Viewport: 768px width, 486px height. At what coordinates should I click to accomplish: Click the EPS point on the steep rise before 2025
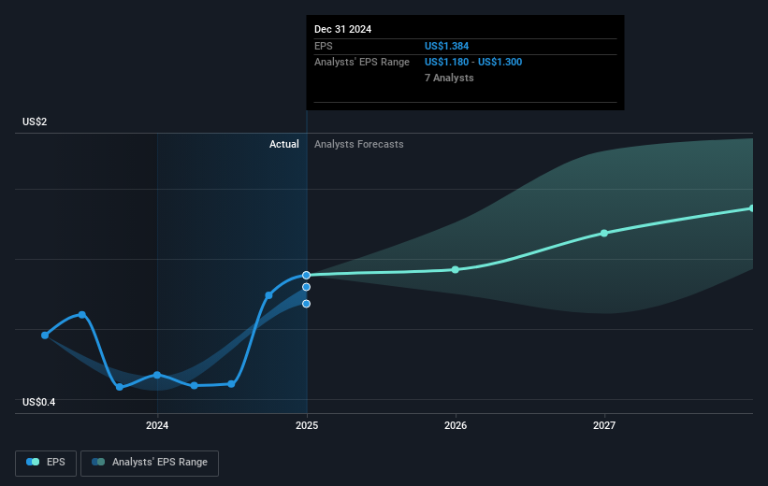(x=268, y=295)
